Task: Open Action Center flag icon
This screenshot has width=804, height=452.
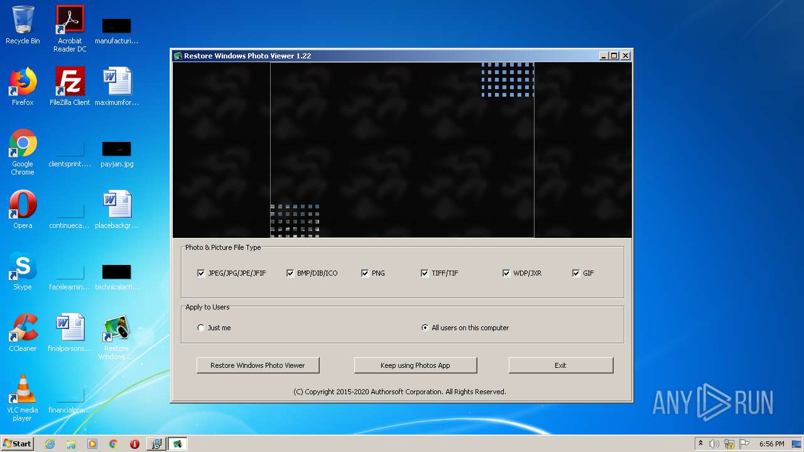Action: (744, 444)
